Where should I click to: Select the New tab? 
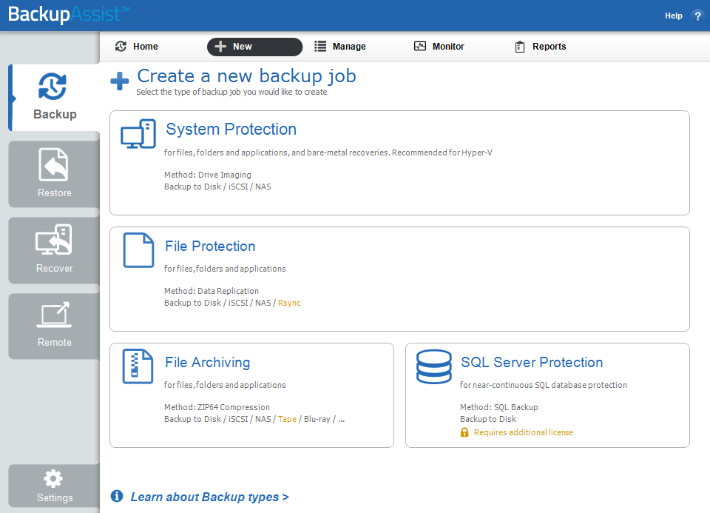point(254,47)
